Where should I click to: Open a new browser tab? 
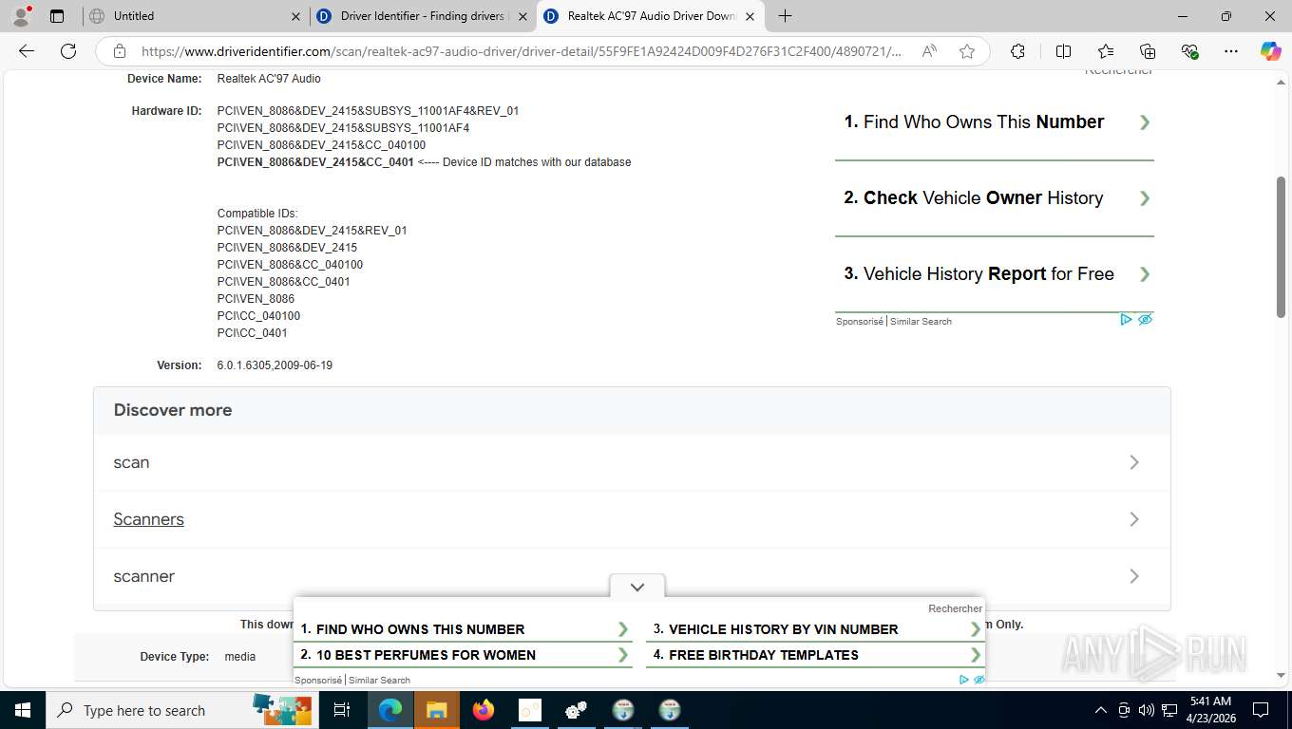pos(785,16)
